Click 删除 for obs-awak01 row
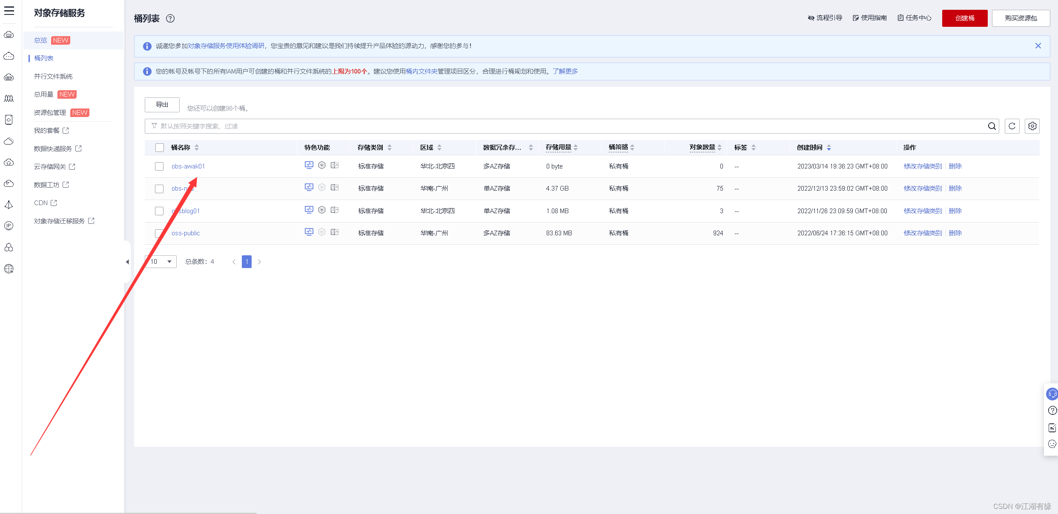1058x514 pixels. (x=955, y=166)
